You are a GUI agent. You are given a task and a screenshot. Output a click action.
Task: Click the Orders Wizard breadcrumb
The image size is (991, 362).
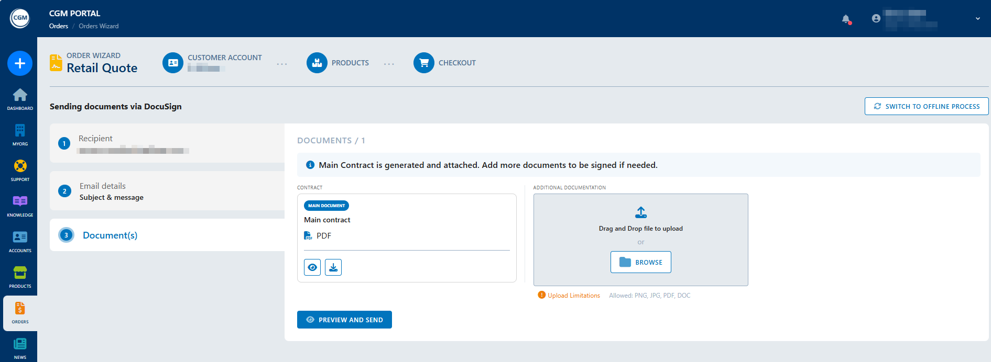point(99,26)
